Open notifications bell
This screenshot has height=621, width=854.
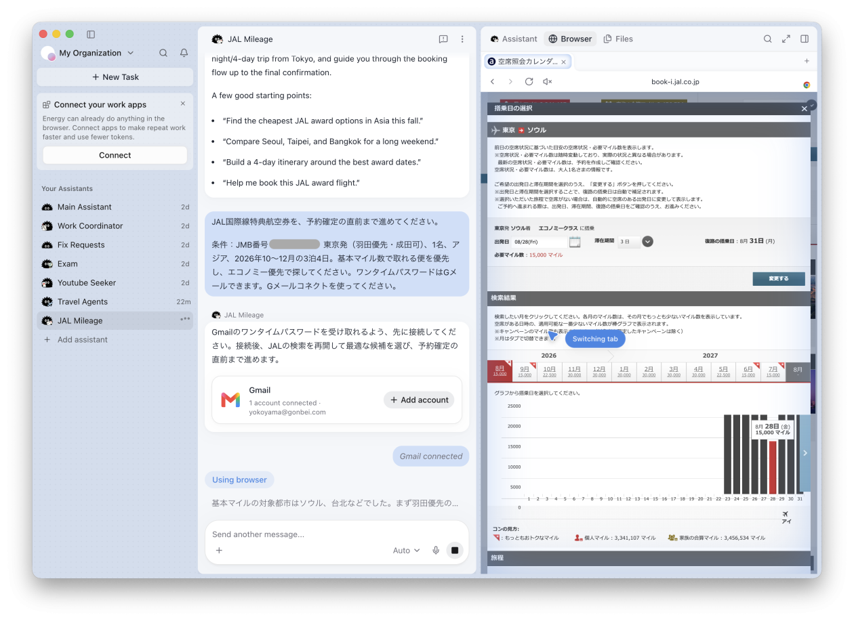coord(184,53)
